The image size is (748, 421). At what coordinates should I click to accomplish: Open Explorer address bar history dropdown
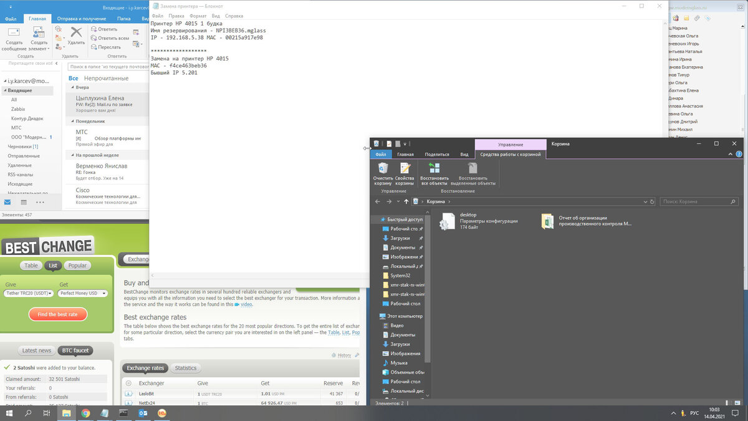644,201
